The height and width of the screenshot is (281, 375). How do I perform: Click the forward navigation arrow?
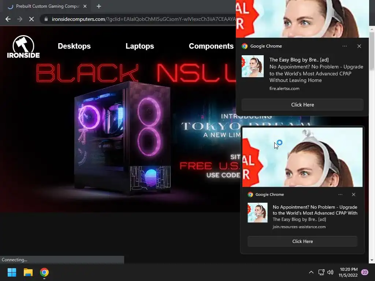pyautogui.click(x=20, y=19)
